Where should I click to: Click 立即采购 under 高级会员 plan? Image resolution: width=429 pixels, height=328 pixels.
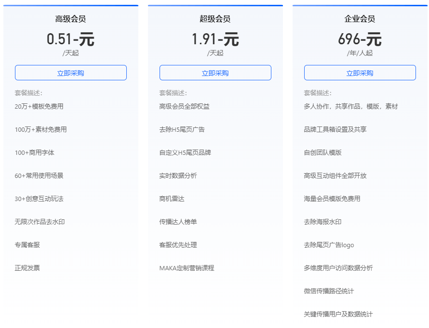(70, 72)
